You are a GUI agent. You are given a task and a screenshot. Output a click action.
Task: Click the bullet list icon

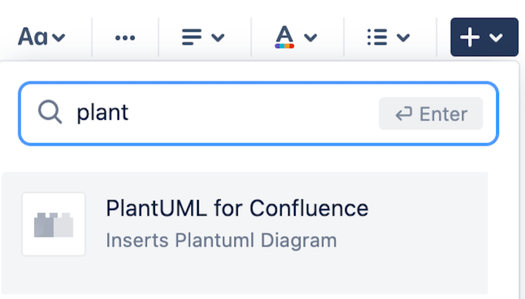[x=377, y=37]
